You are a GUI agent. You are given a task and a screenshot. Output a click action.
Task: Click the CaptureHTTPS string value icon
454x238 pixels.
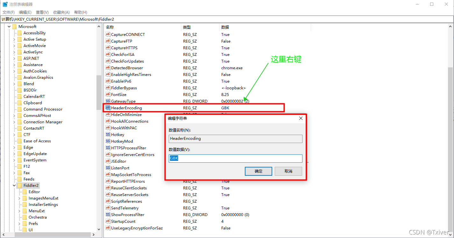point(108,48)
